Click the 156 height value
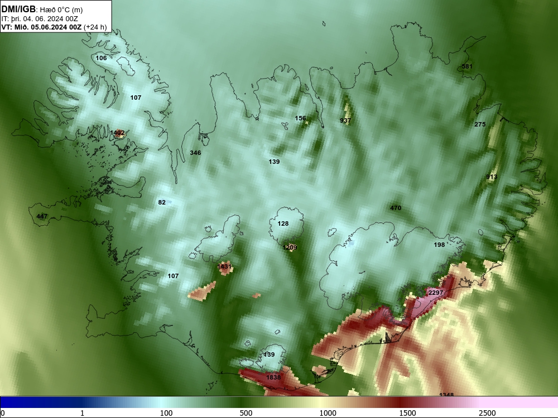Screen dimensions: 558x418 coord(300,118)
